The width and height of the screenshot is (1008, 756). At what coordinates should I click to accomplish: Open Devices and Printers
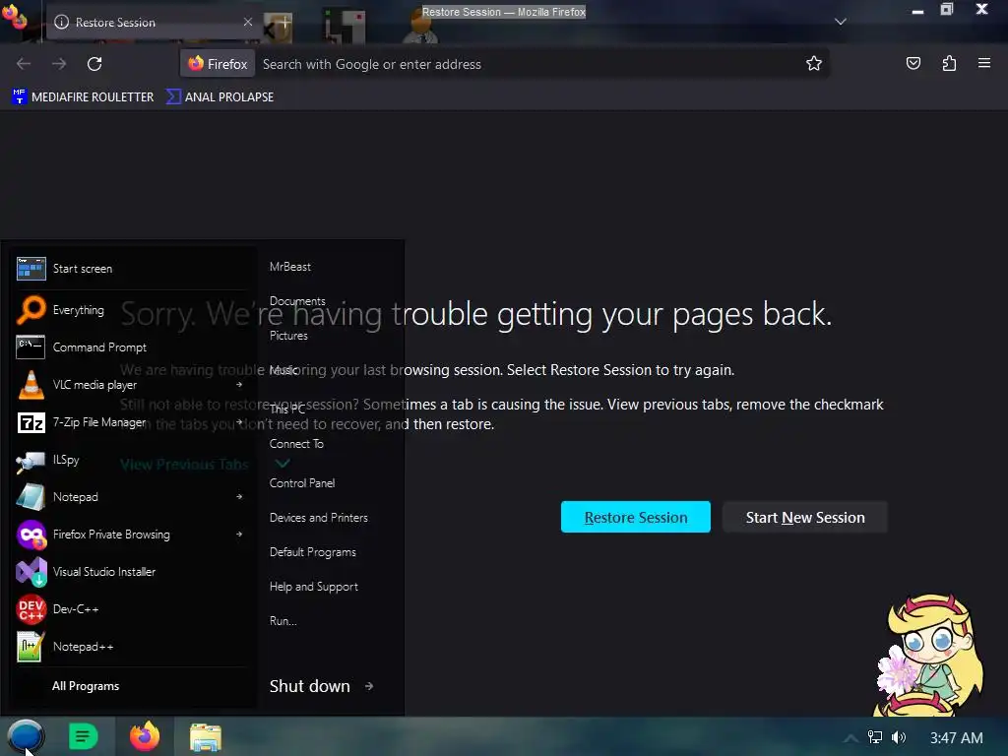[319, 518]
